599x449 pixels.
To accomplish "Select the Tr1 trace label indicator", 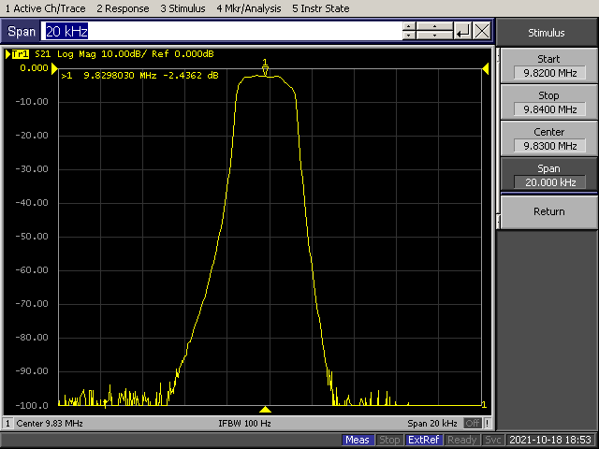I will pos(21,54).
